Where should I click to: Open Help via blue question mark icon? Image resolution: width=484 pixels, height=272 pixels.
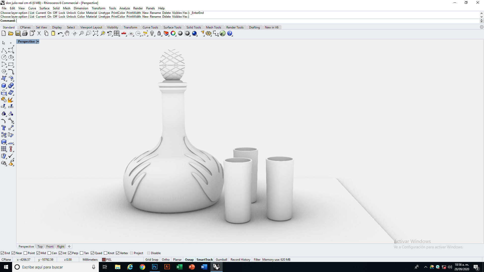tap(230, 33)
